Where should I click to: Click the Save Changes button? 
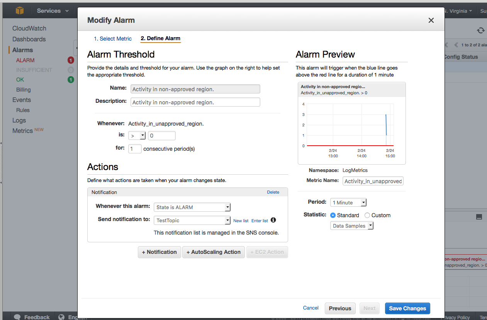(407, 308)
